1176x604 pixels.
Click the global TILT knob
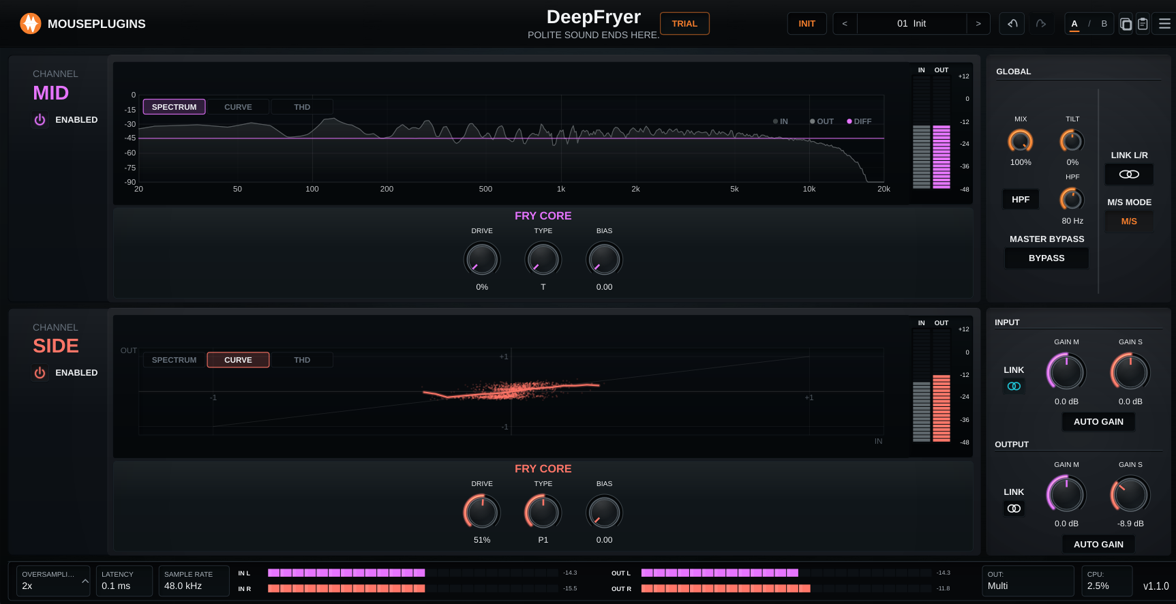point(1072,141)
